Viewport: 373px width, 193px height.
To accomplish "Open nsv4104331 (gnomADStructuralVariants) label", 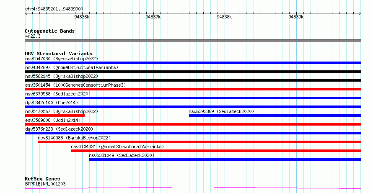I will tap(117, 147).
